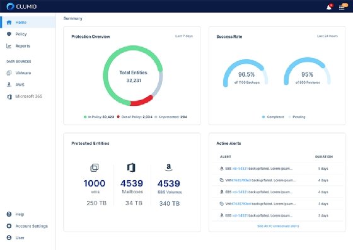Image resolution: width=353 pixels, height=250 pixels.
Task: Click Out of Policy: 2,034 legend text
Action: click(137, 116)
